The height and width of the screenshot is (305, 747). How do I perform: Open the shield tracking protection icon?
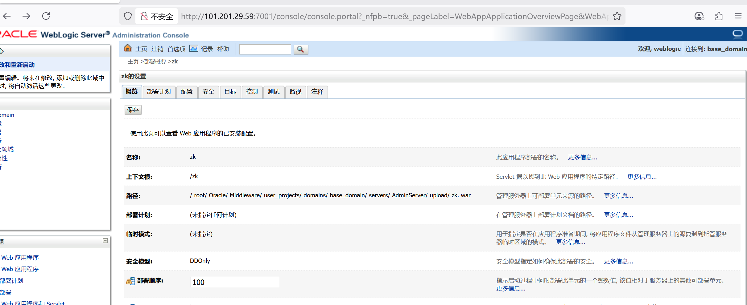click(x=128, y=16)
